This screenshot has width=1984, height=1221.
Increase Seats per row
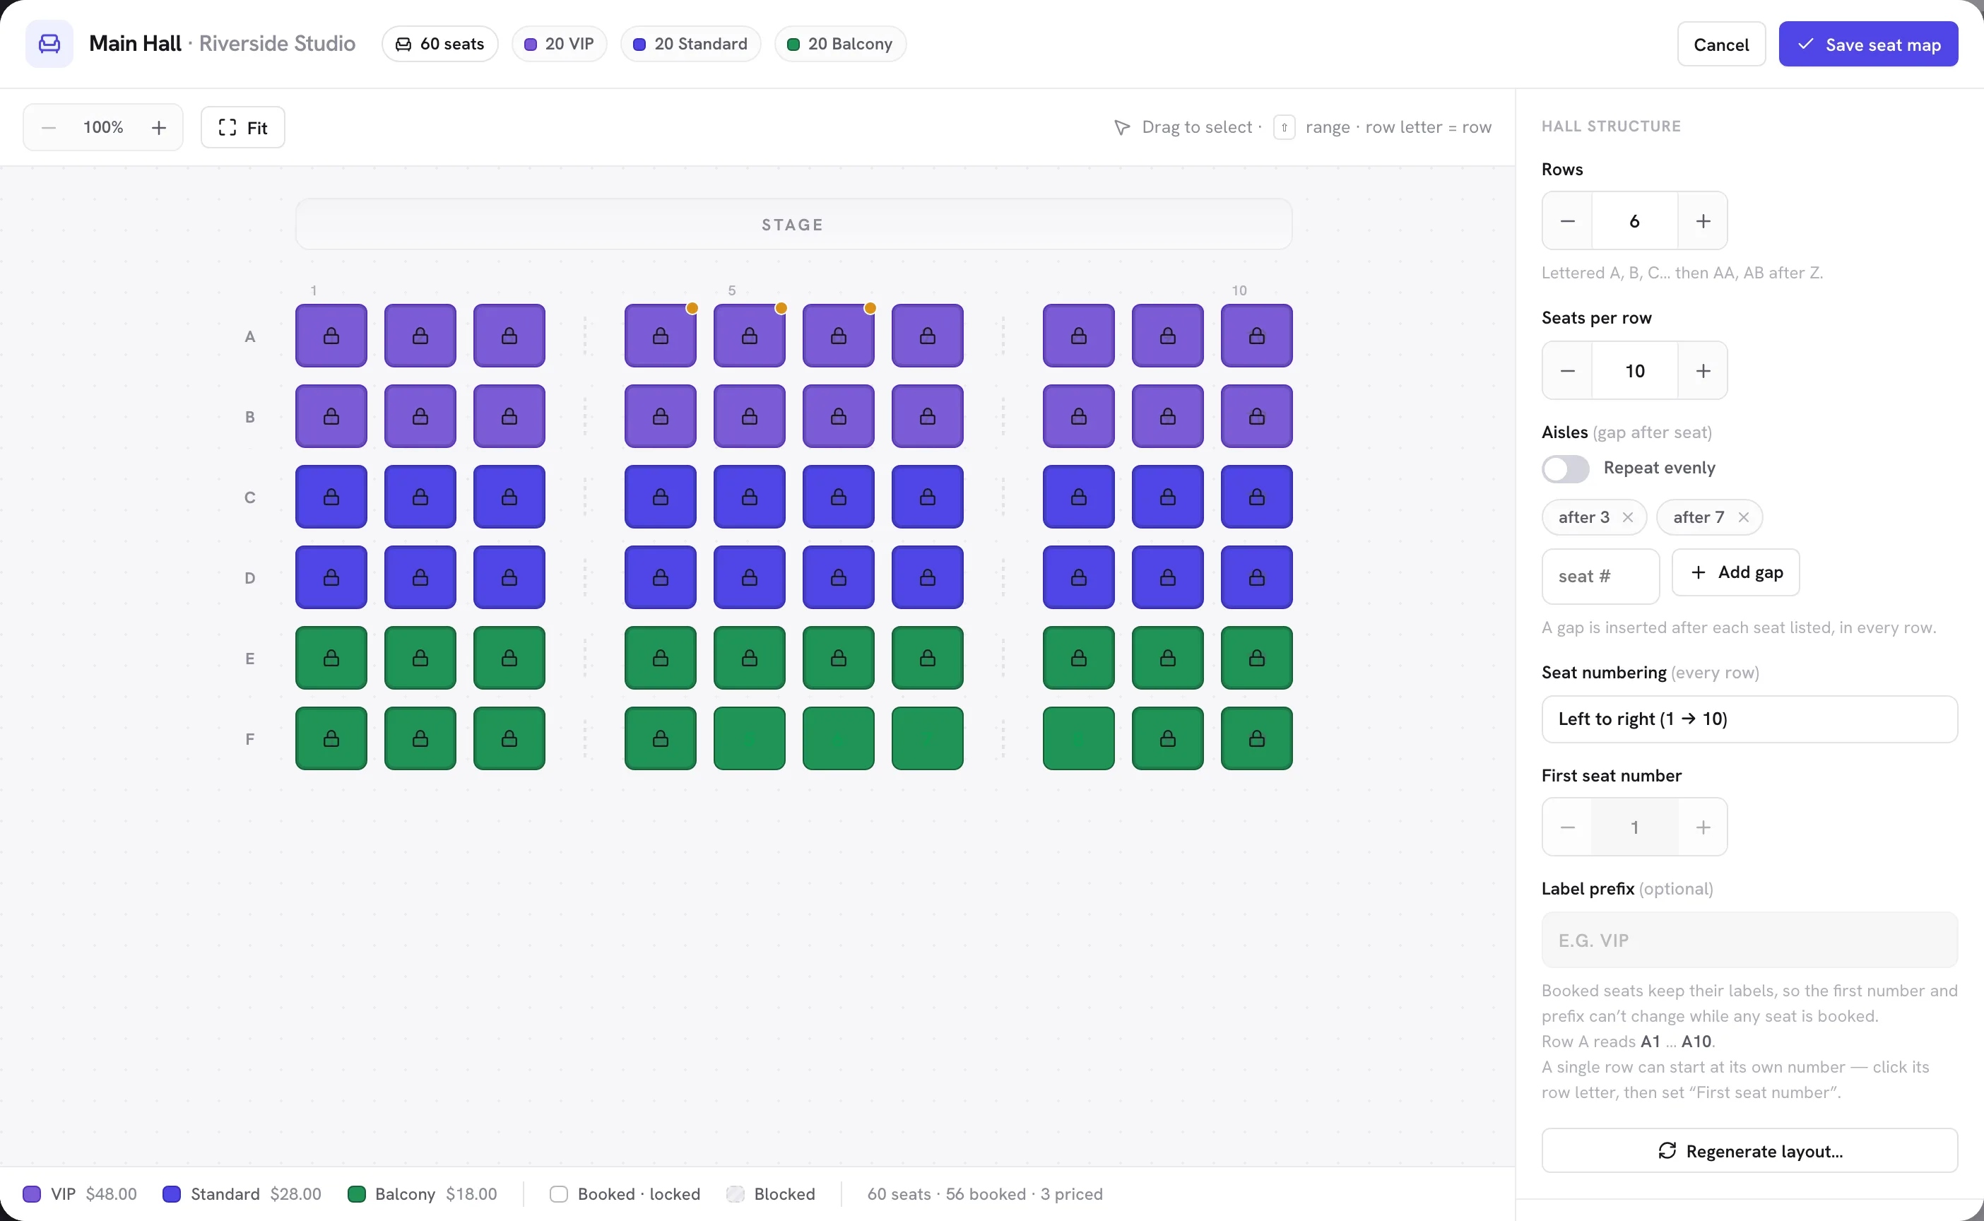(x=1703, y=371)
